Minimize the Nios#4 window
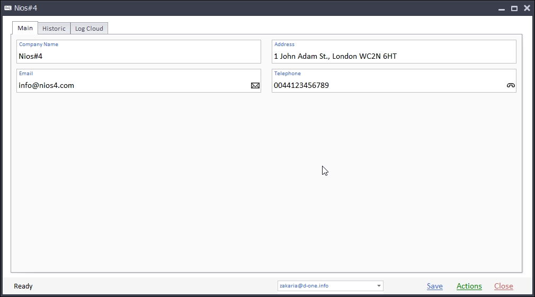 (501, 8)
